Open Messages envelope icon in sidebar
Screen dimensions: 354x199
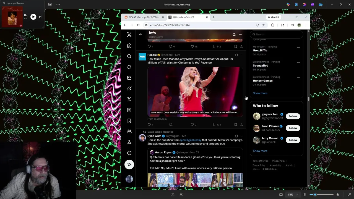click(x=129, y=78)
